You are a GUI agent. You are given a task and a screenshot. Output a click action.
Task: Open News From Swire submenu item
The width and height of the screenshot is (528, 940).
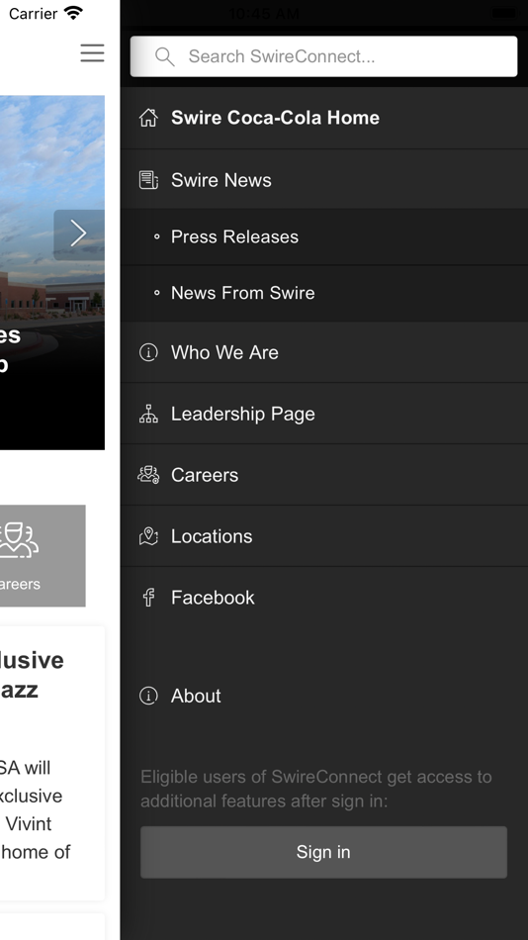324,293
